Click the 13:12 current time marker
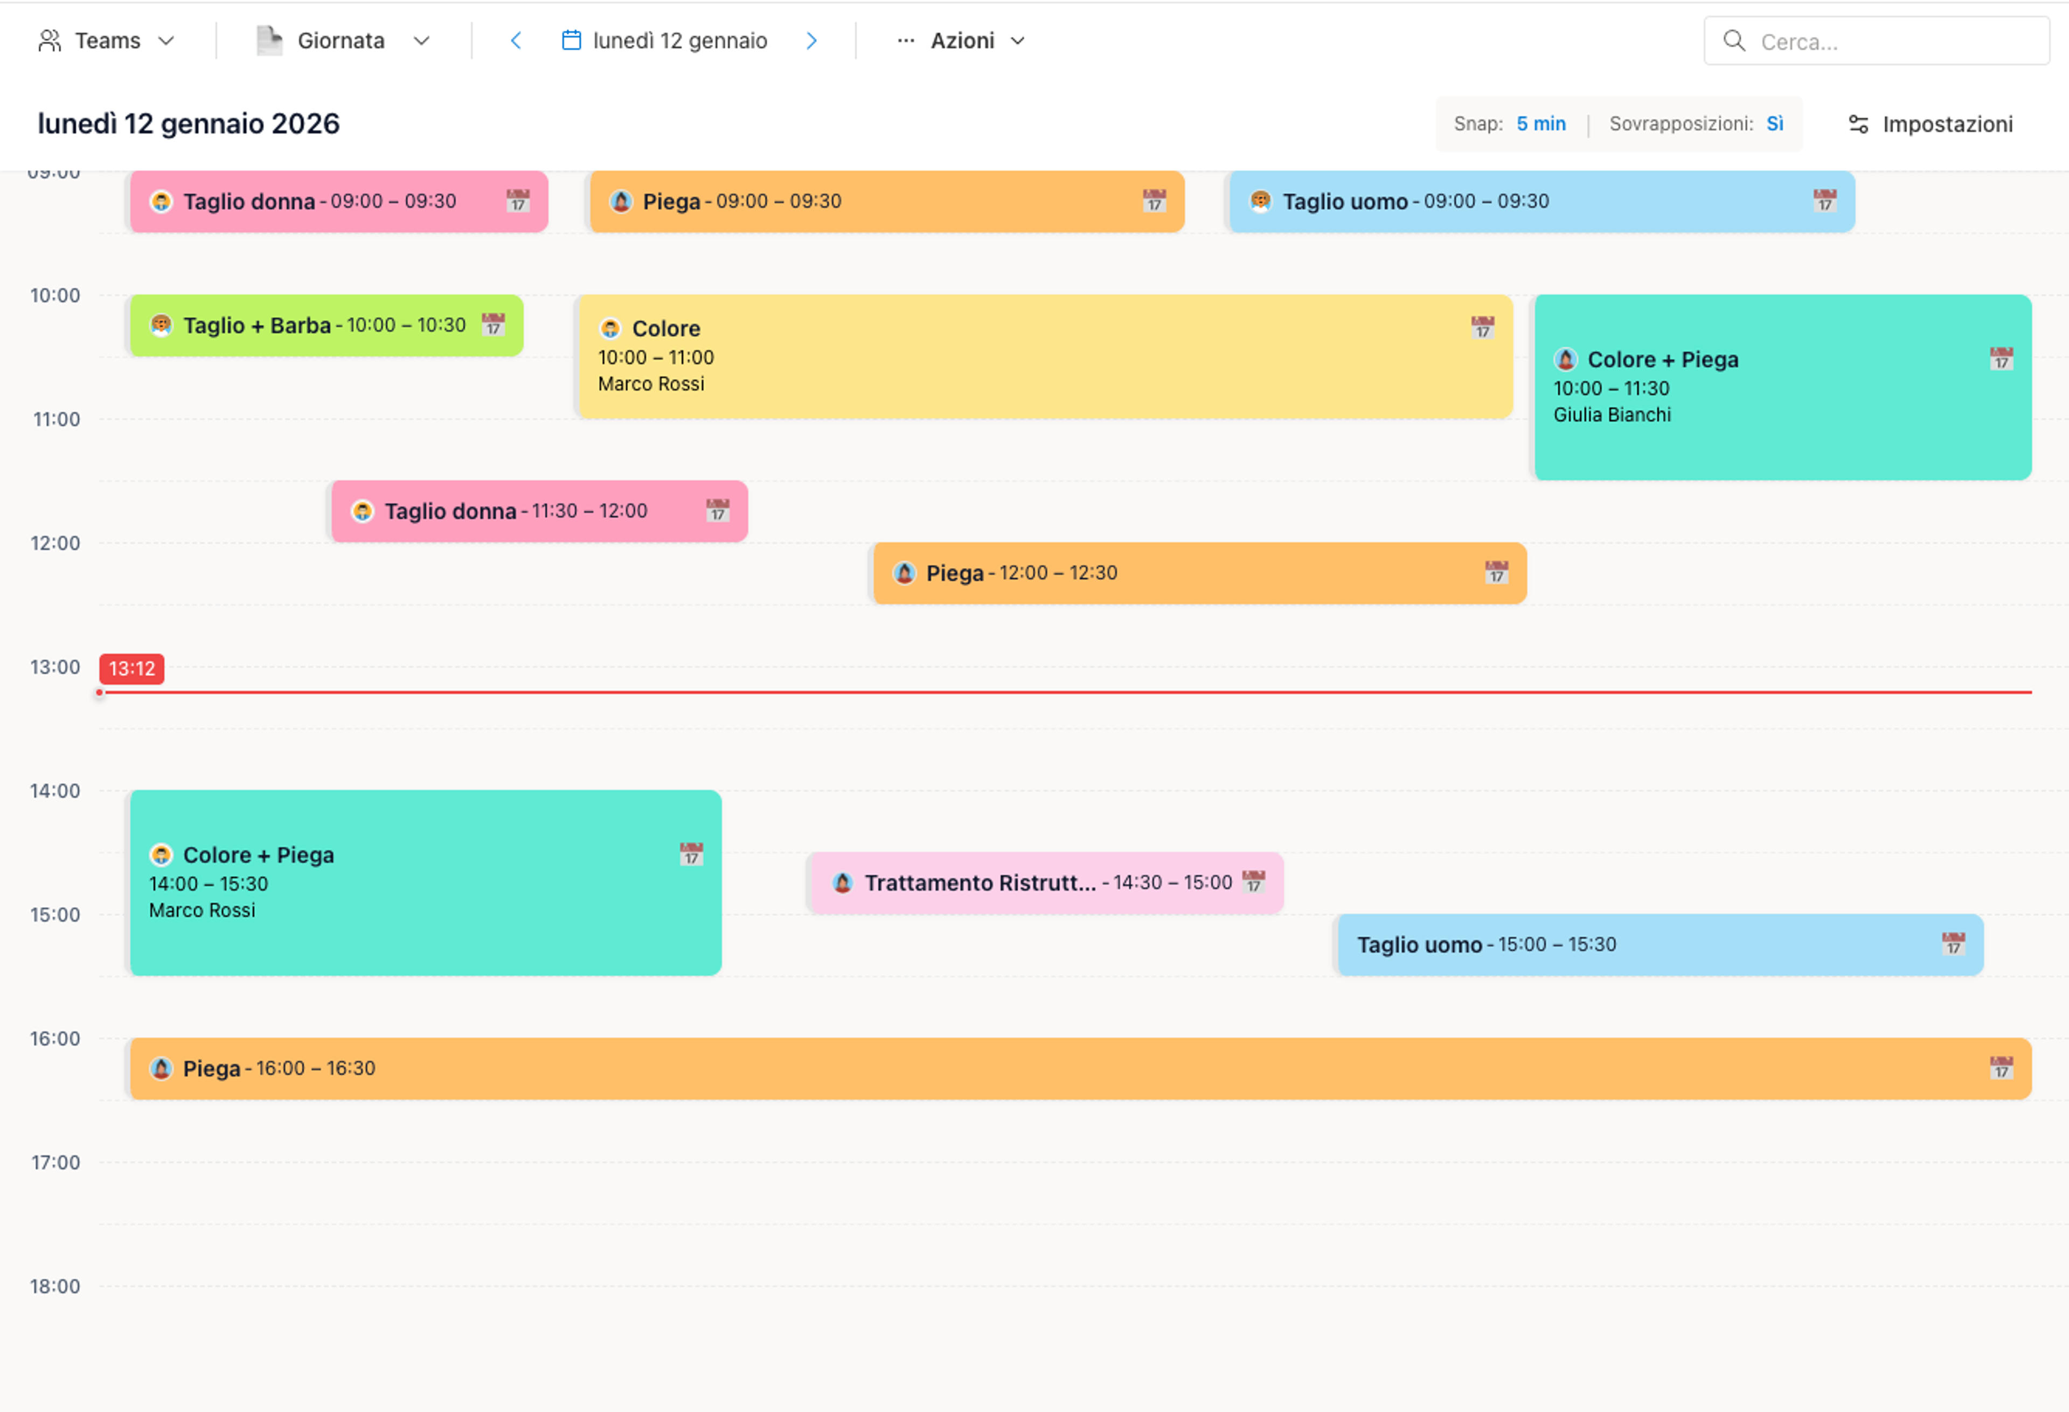Image resolution: width=2069 pixels, height=1412 pixels. [x=132, y=669]
